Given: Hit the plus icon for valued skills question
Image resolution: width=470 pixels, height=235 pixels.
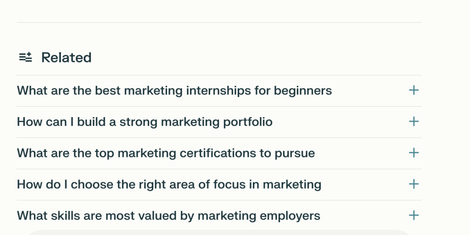Looking at the screenshot, I should tap(414, 215).
